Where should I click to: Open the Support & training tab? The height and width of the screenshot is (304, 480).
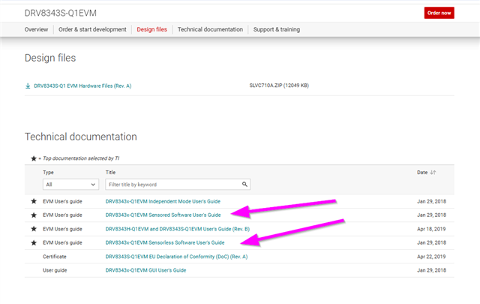(x=277, y=29)
